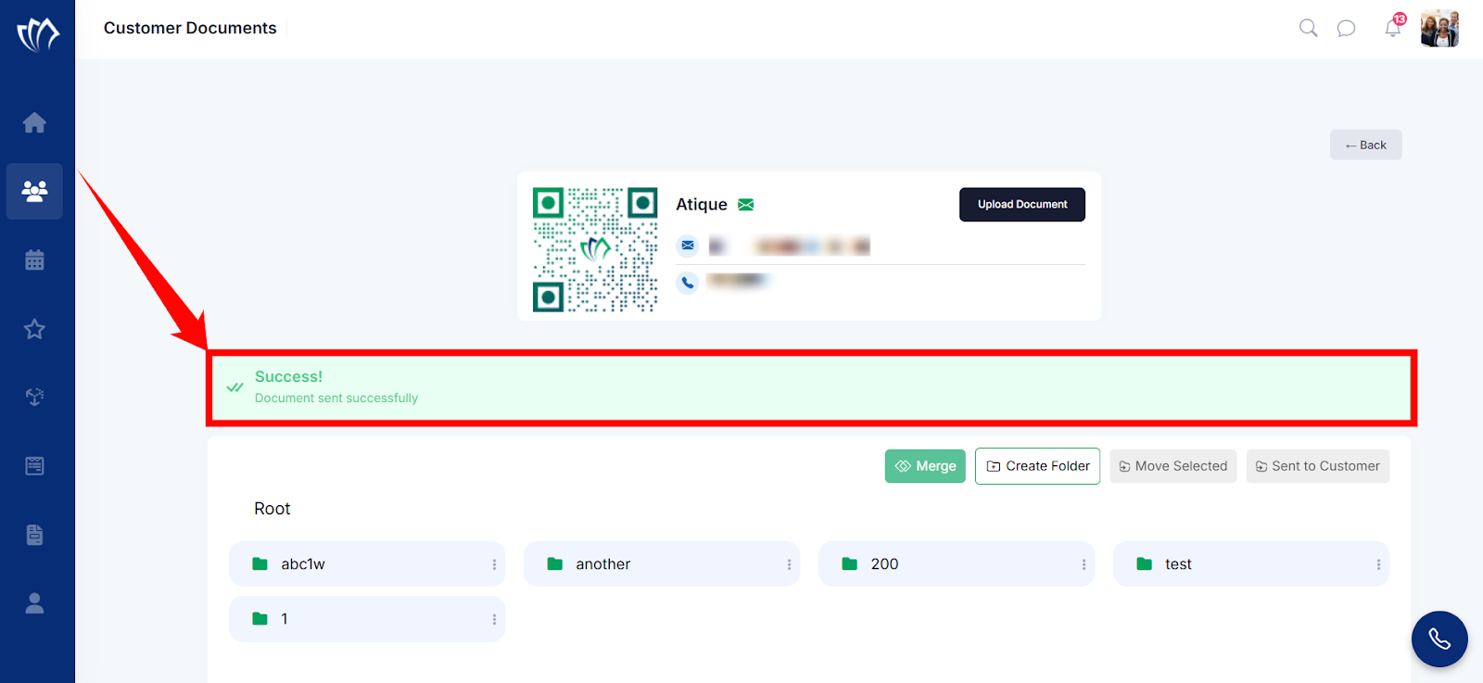Open options menu for abc1w folder
This screenshot has width=1483, height=683.
click(494, 564)
